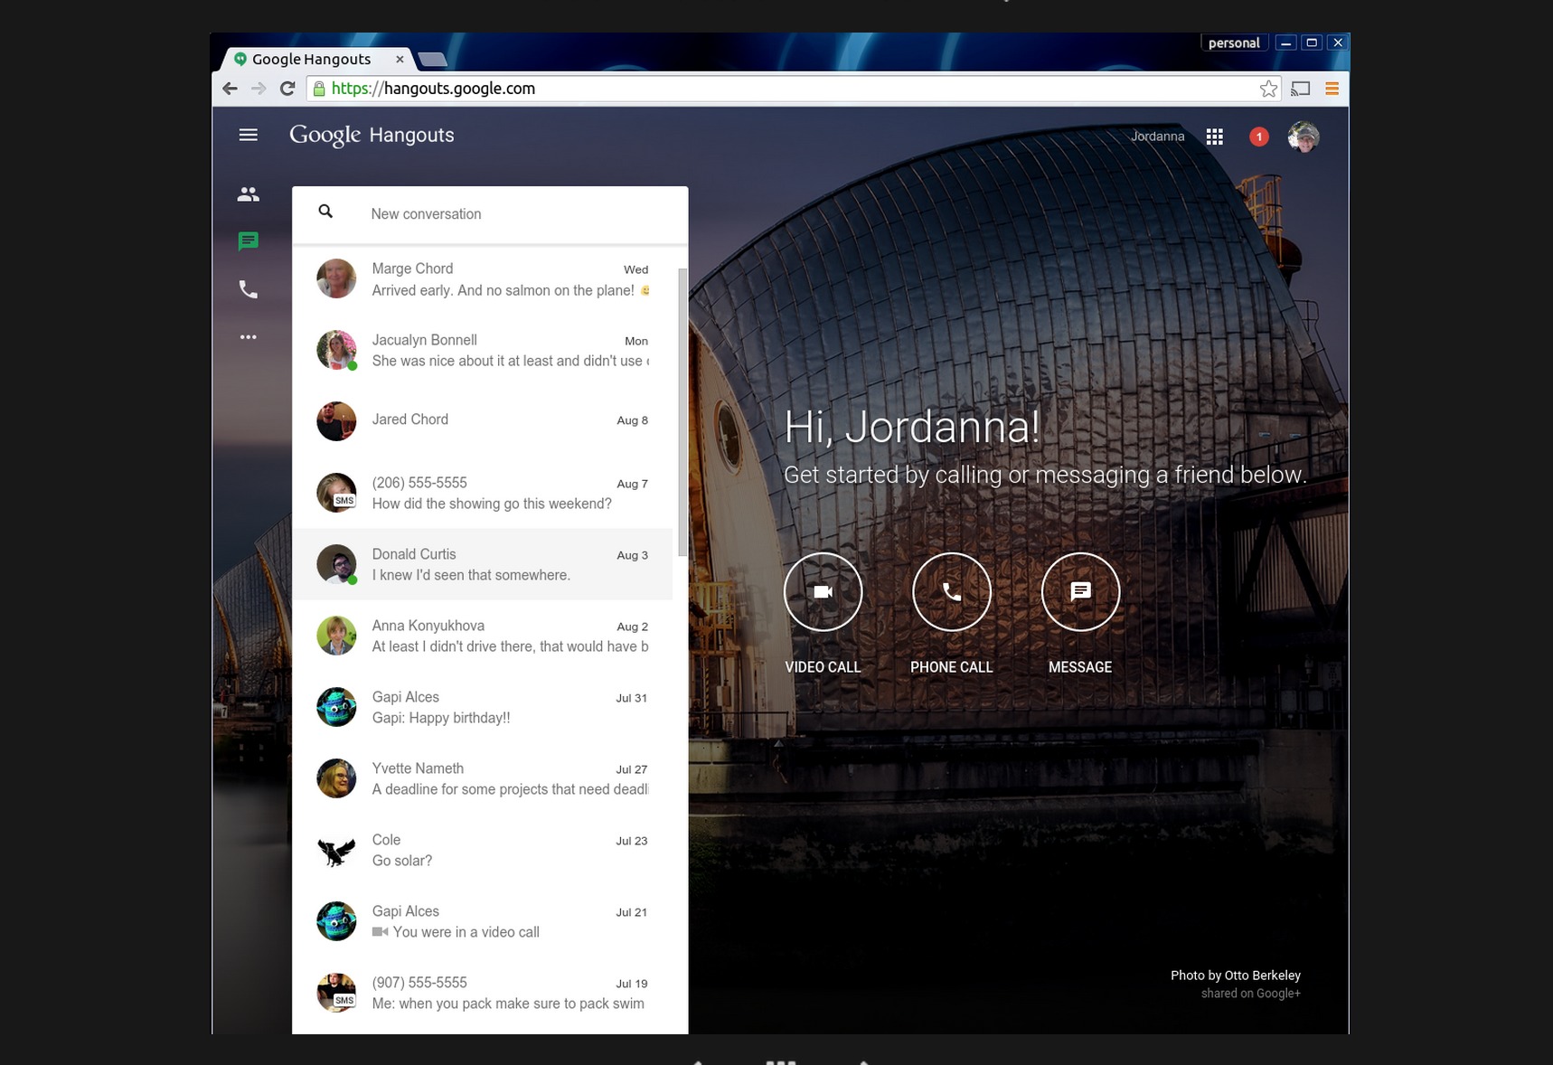Click the PHONE CALL label
This screenshot has width=1553, height=1065.
(x=951, y=667)
